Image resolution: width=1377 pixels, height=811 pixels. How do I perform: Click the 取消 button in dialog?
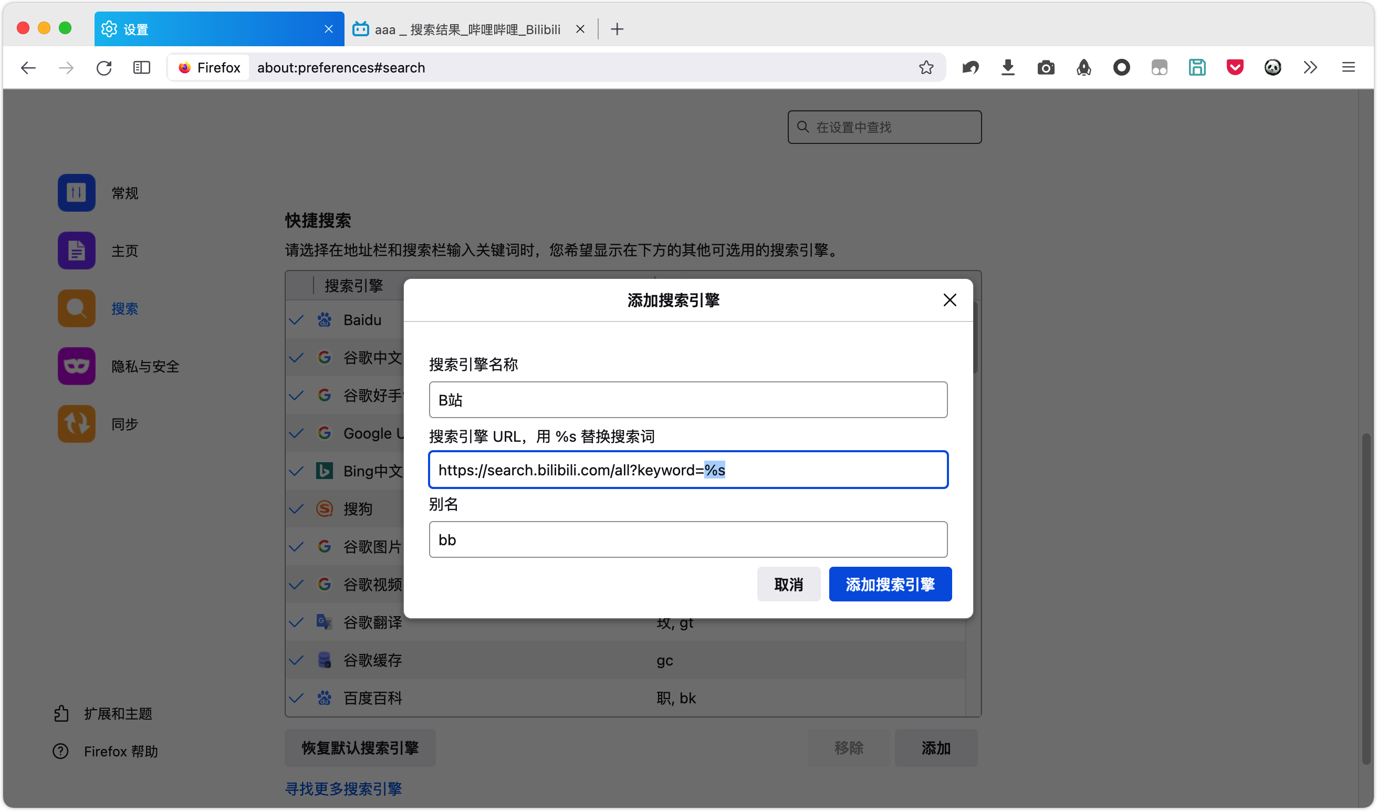[x=788, y=584]
